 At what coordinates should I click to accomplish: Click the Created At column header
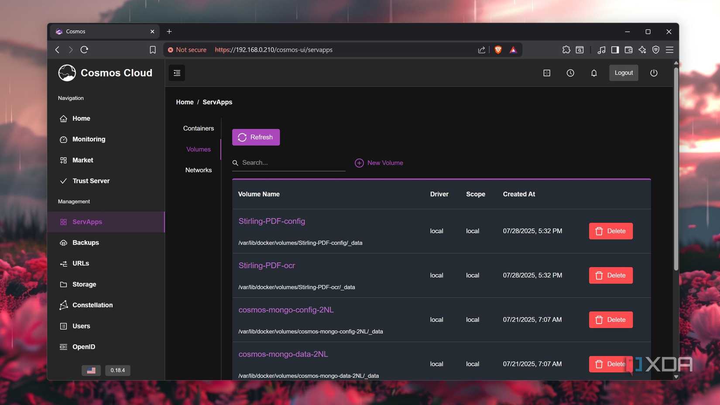point(519,194)
